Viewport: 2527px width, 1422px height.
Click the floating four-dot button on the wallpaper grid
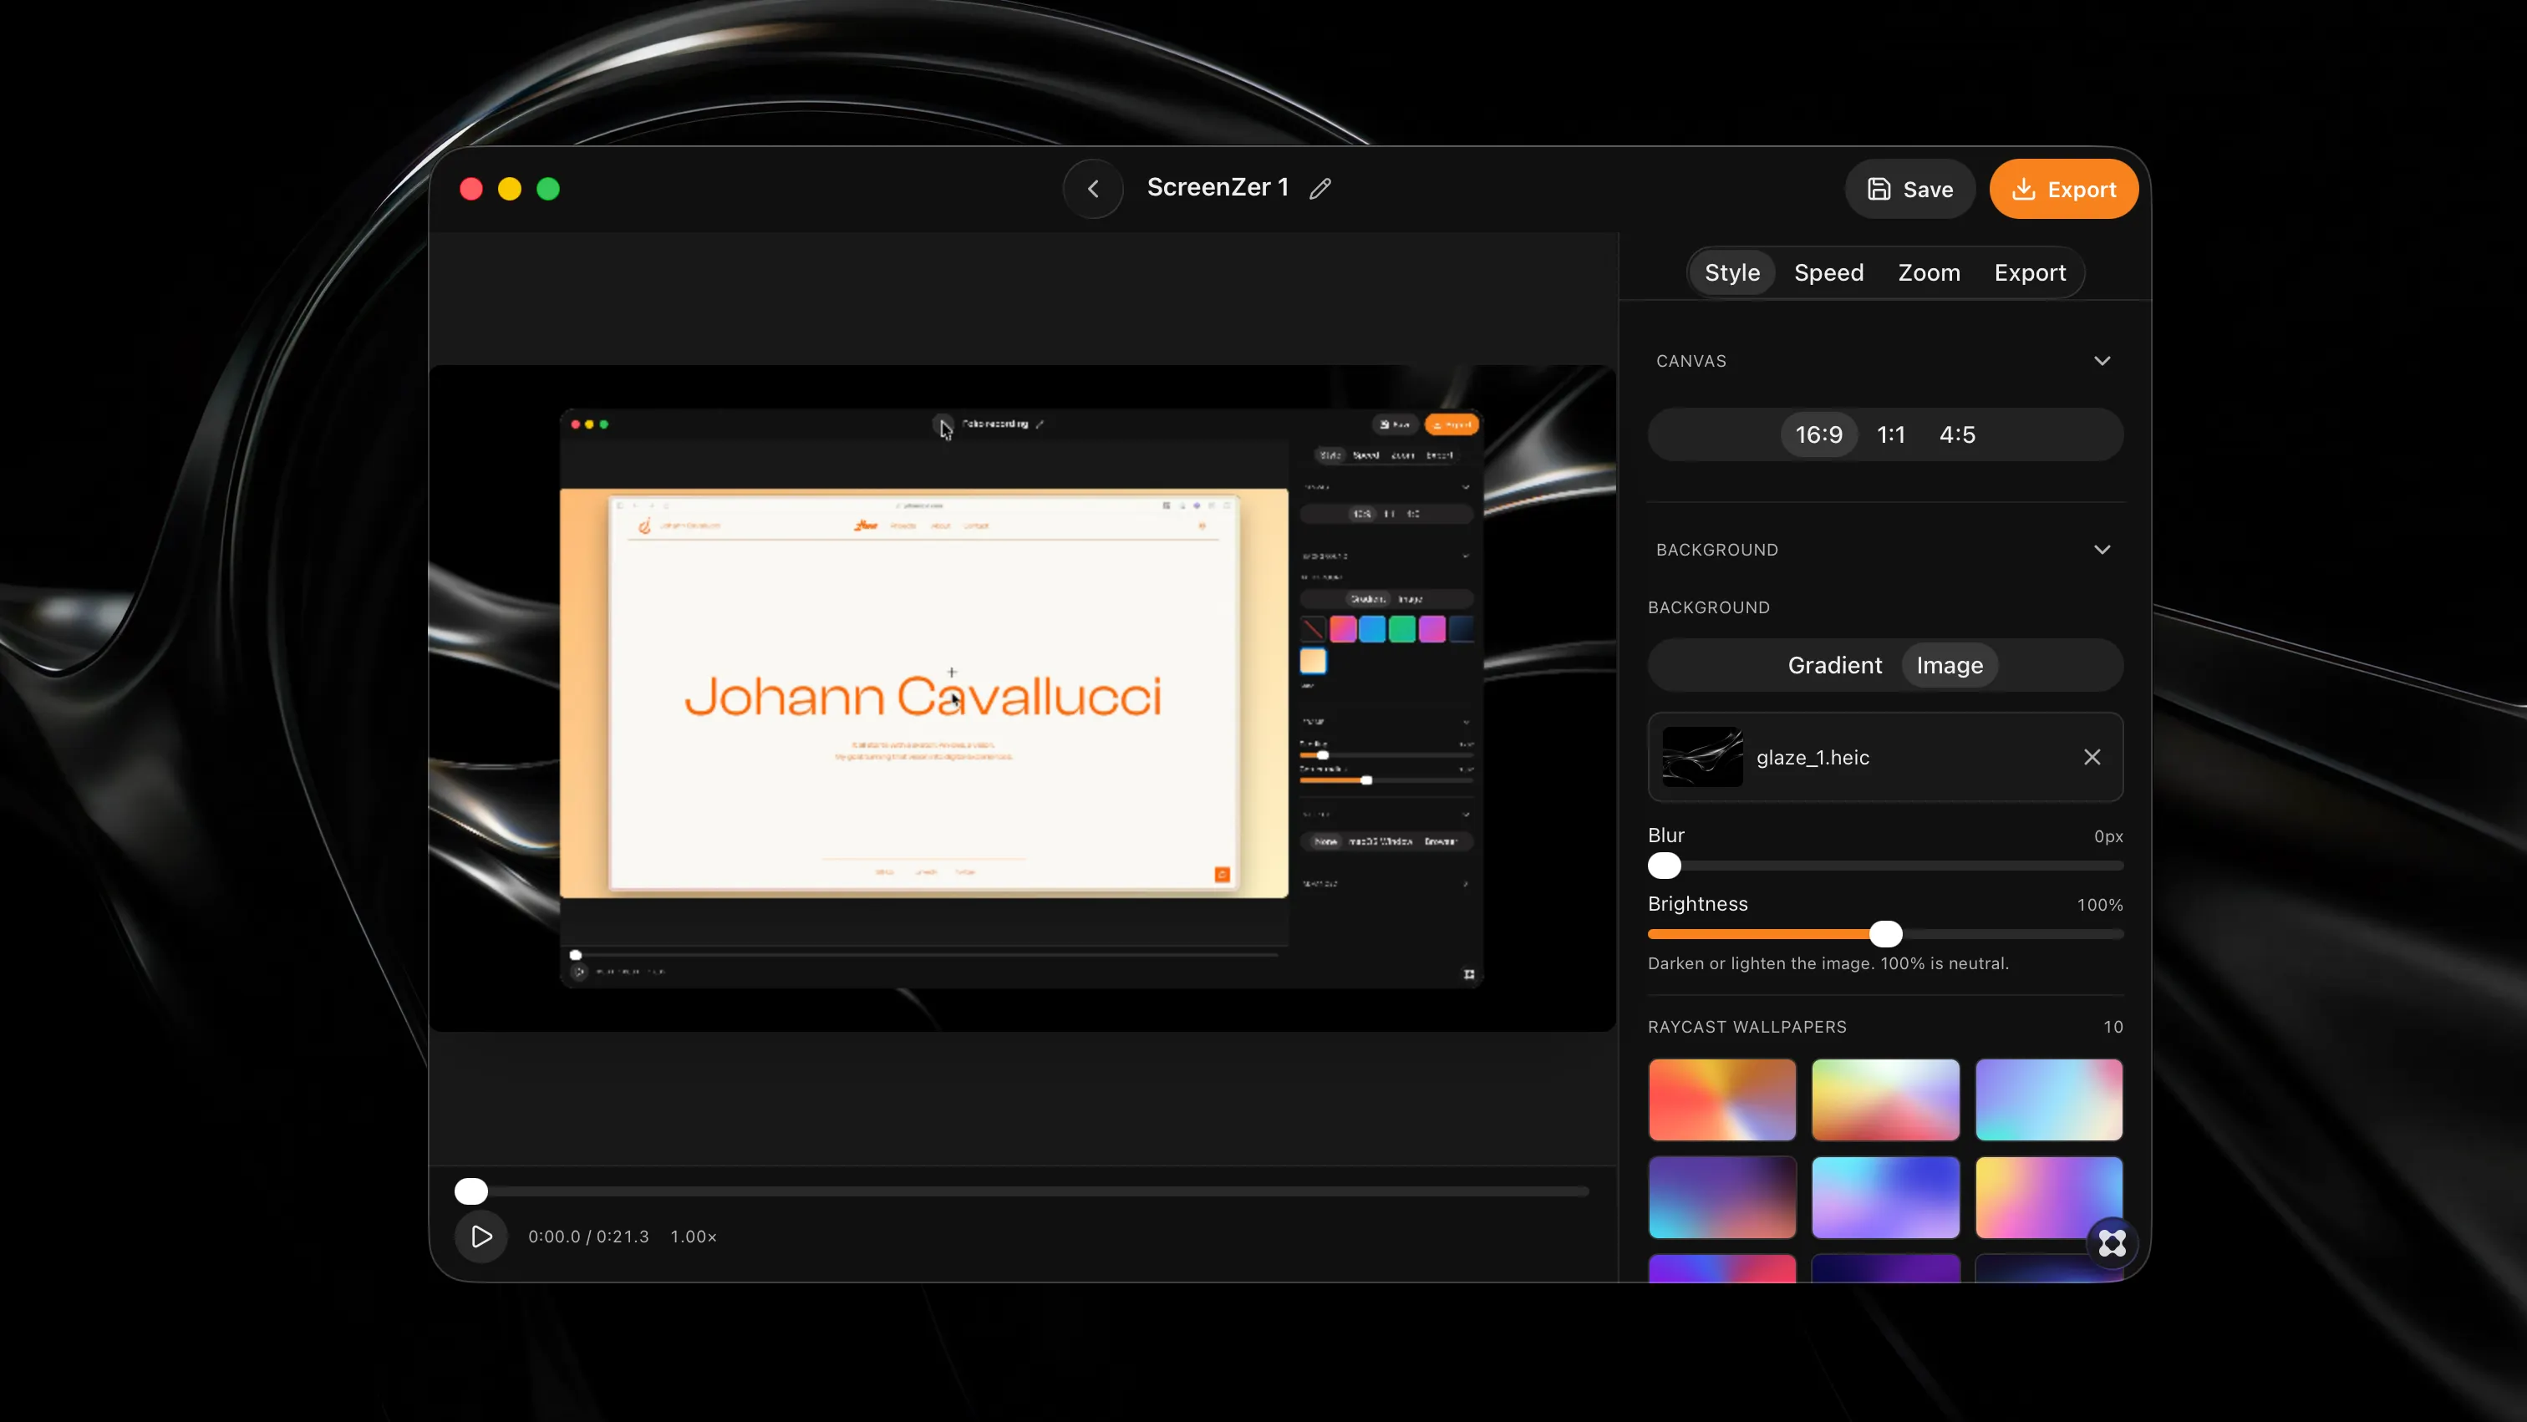[x=2112, y=1242]
